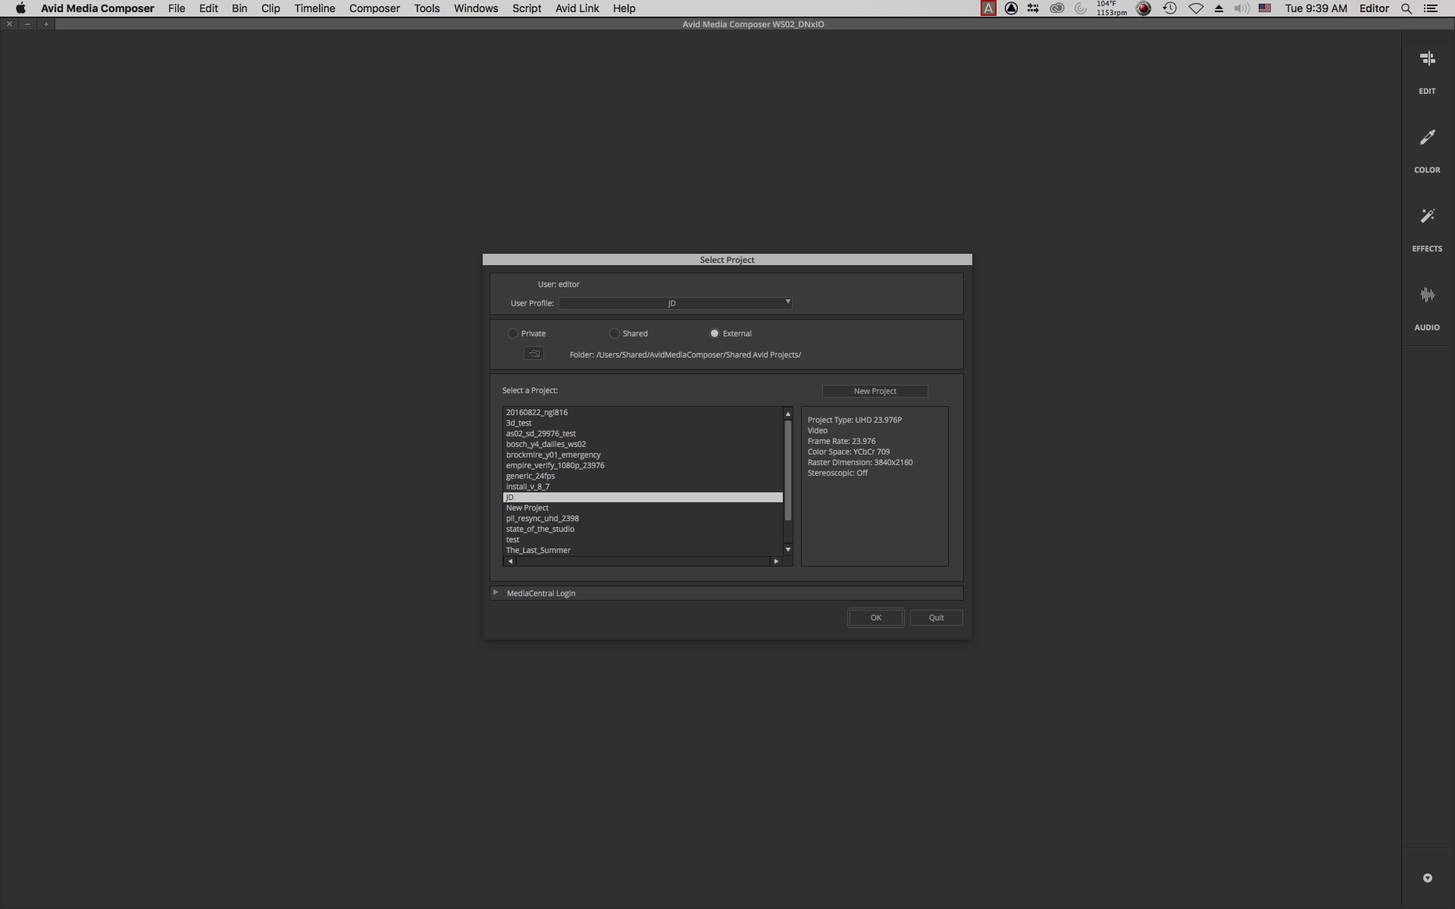Select the Private projects radio button
This screenshot has height=909, width=1455.
(513, 333)
